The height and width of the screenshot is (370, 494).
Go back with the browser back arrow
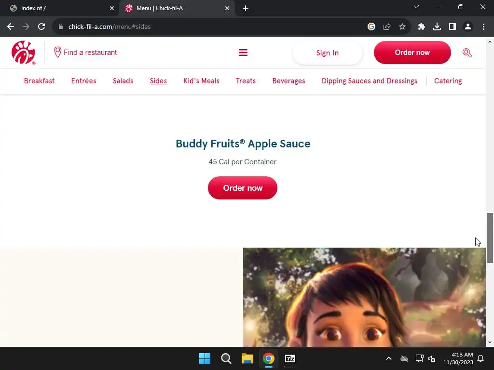(x=11, y=27)
